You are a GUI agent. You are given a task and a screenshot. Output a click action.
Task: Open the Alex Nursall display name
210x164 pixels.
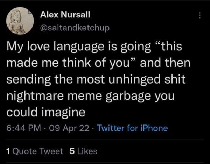(65, 15)
